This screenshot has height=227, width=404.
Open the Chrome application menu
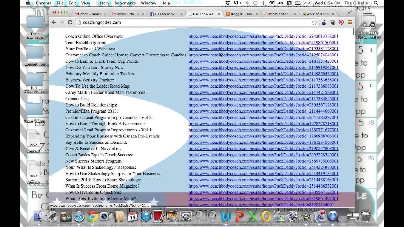[43, 3]
